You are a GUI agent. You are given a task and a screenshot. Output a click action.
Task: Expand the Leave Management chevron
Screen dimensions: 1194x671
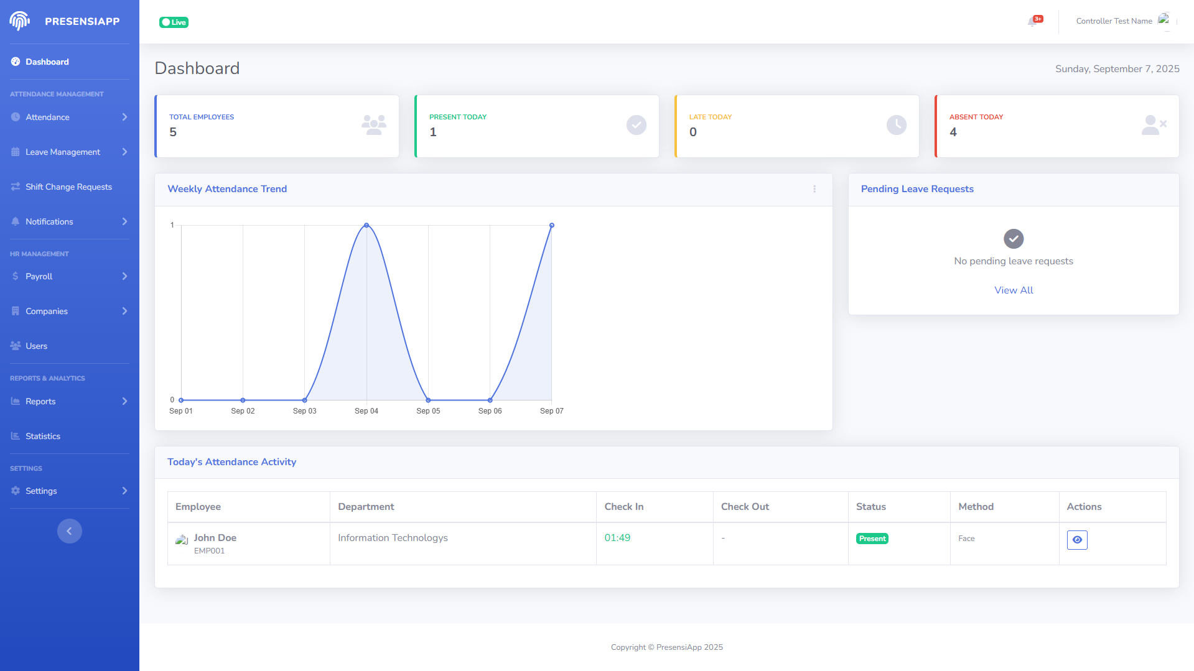(124, 152)
